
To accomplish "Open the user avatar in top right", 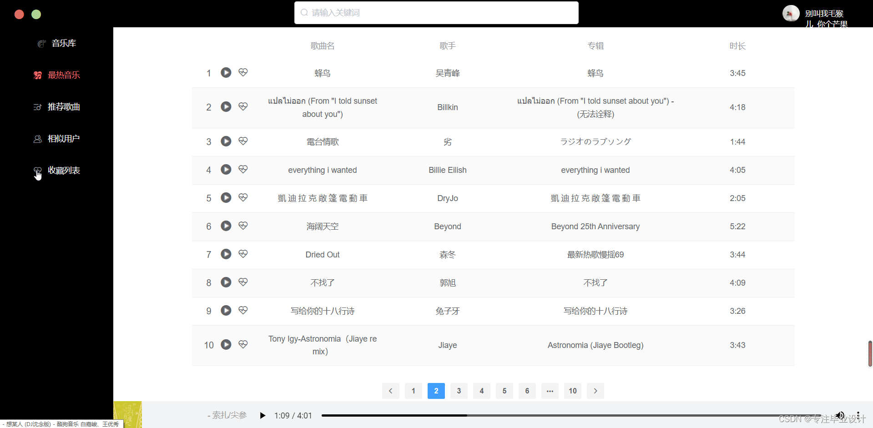I will coord(791,13).
